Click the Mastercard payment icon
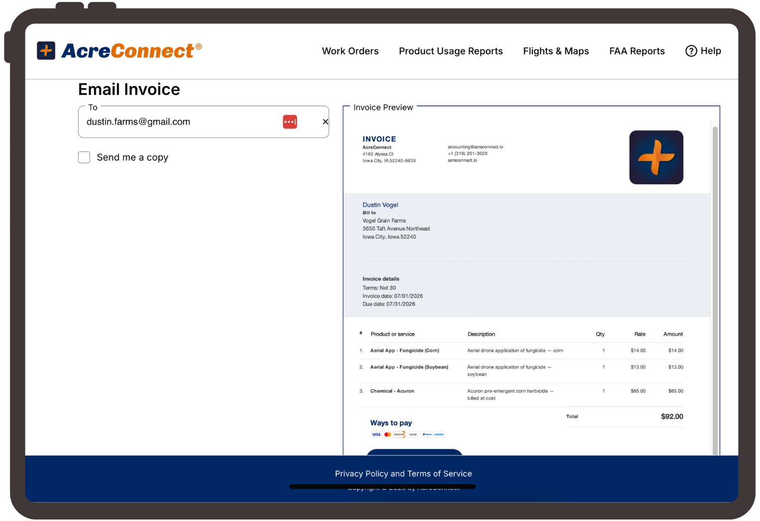The width and height of the screenshot is (760, 521). pyautogui.click(x=388, y=434)
